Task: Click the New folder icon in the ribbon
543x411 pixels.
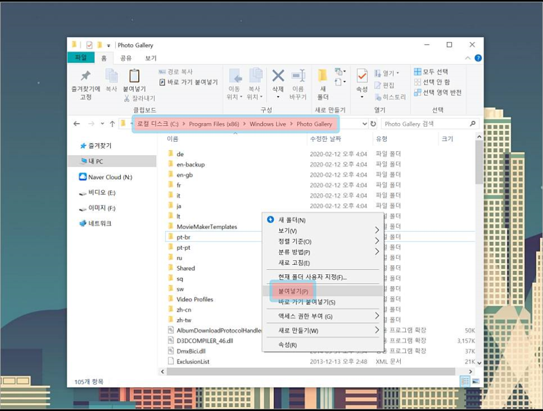Action: (x=323, y=76)
